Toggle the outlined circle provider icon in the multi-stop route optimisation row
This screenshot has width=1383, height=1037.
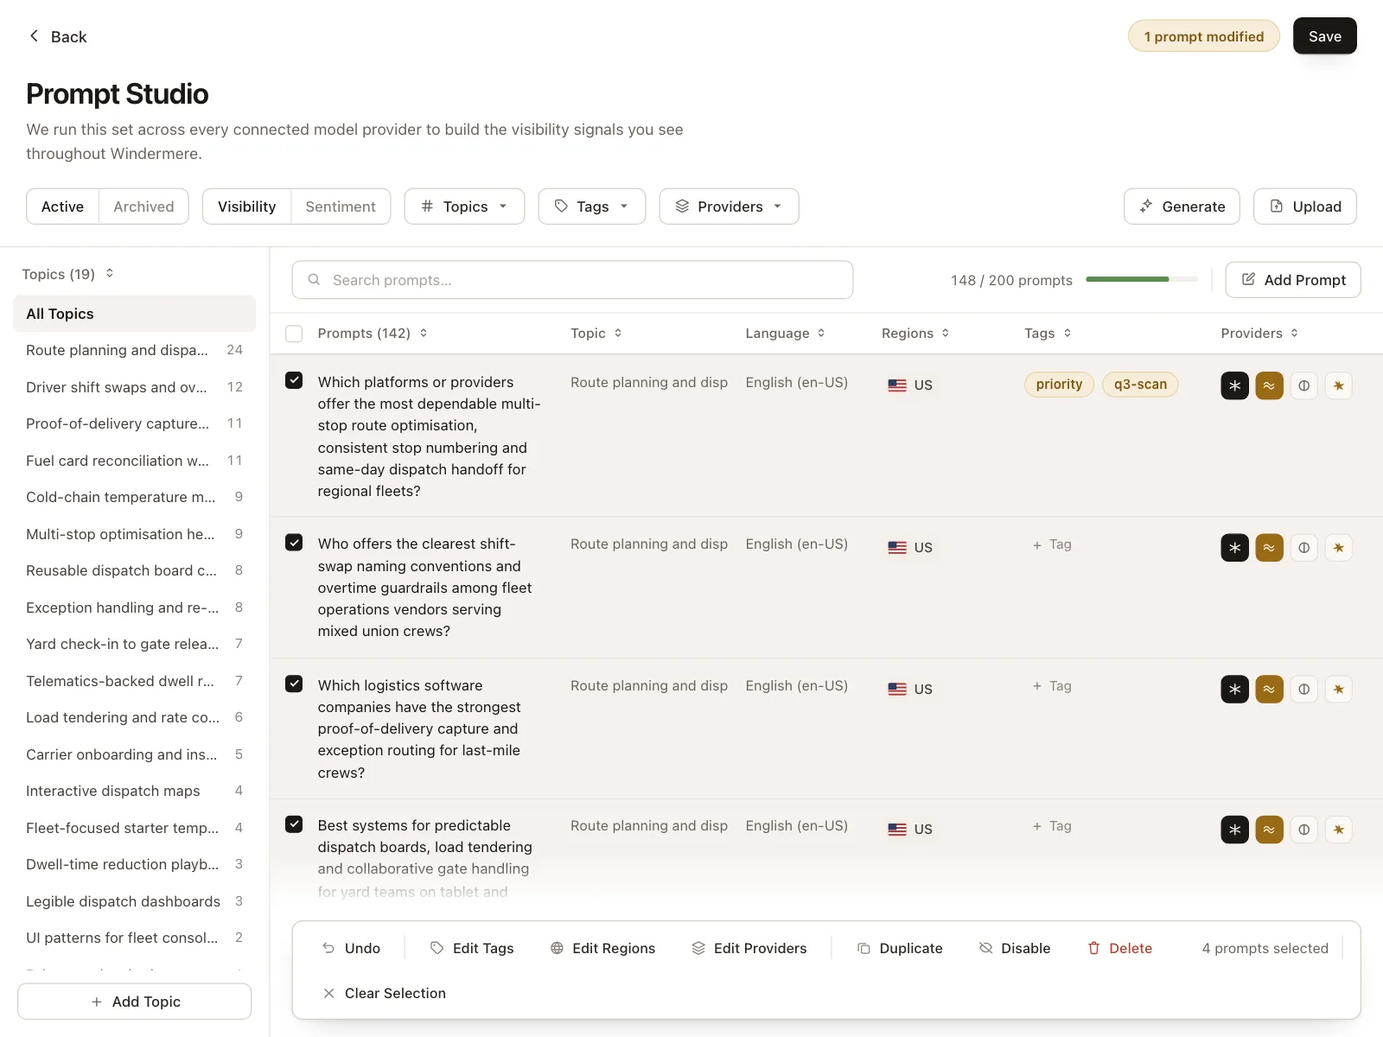pos(1303,385)
